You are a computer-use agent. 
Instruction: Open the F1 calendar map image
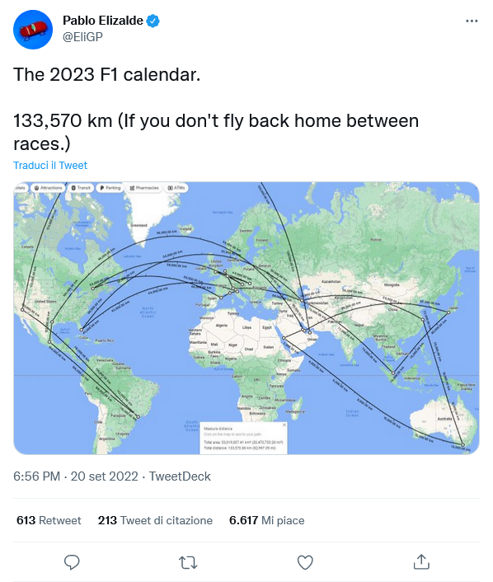point(246,318)
